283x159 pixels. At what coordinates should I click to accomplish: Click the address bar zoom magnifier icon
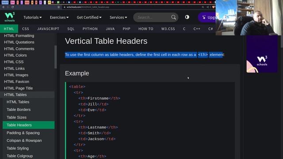tap(203, 7)
